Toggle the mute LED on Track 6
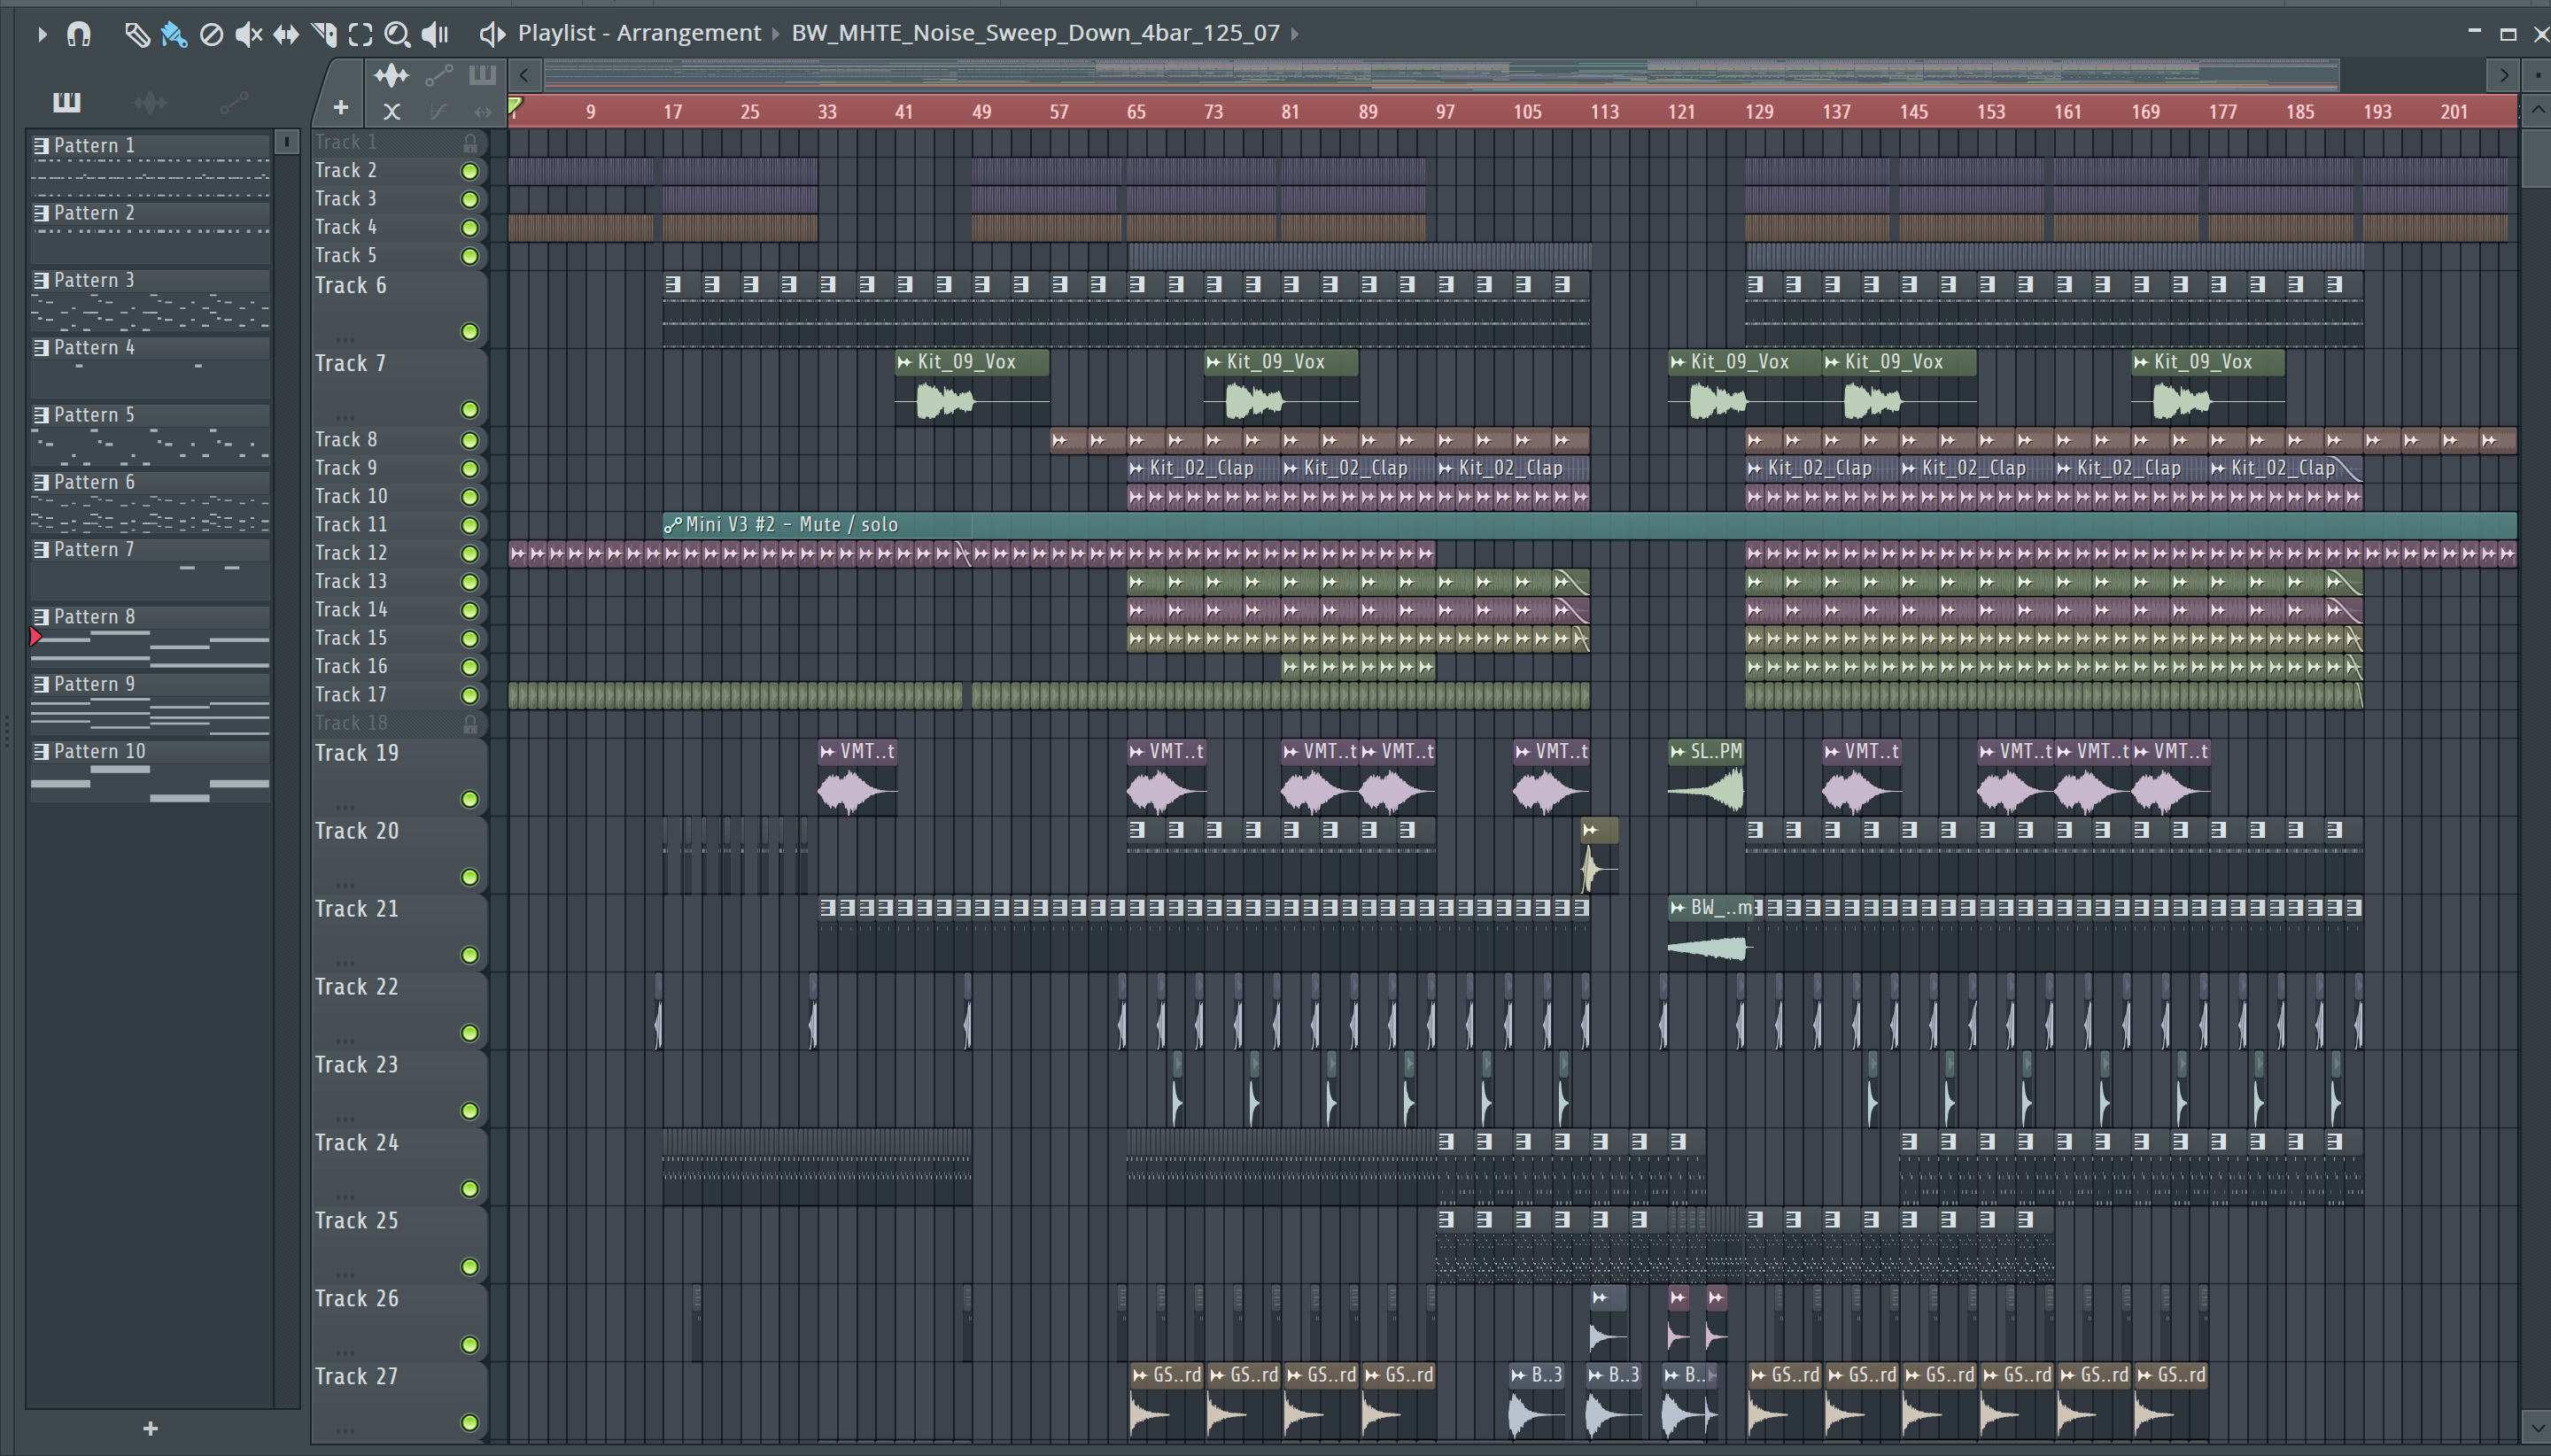Viewport: 2551px width, 1456px height. tap(469, 332)
